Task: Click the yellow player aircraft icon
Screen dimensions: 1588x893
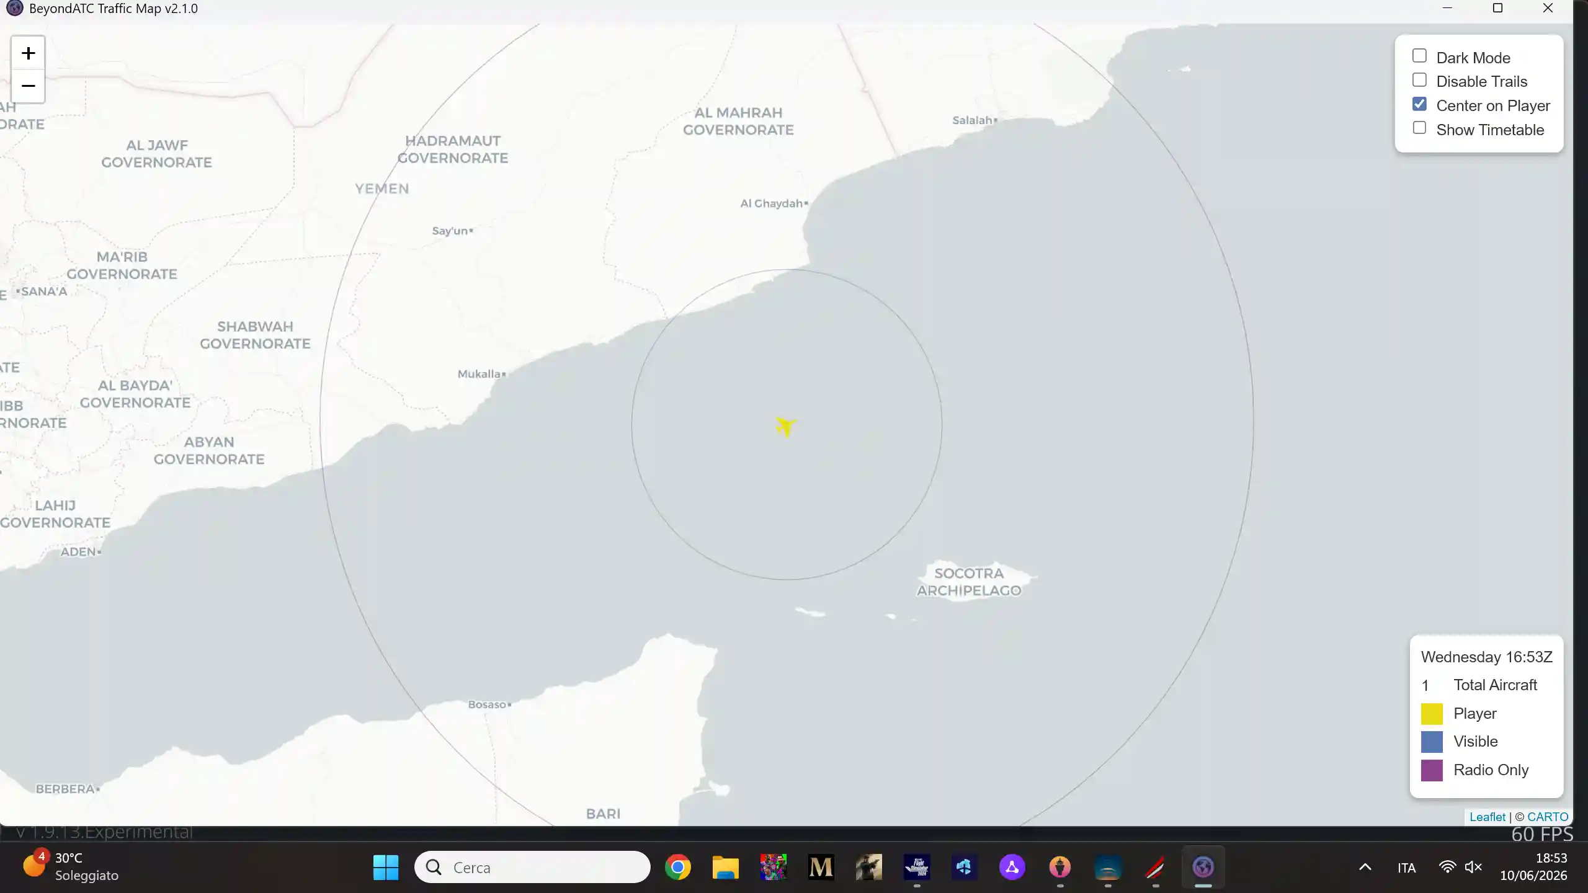Action: pyautogui.click(x=785, y=427)
